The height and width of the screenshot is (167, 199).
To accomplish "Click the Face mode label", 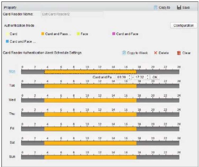I will (84, 34).
